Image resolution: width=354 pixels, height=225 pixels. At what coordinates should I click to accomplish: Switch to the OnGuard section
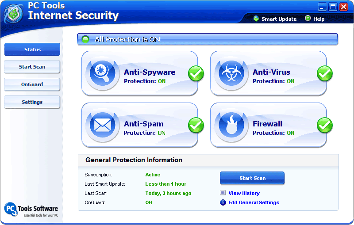(x=32, y=84)
